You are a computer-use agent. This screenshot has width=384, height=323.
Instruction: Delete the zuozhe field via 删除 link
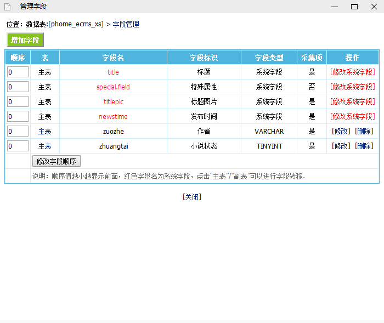click(364, 131)
